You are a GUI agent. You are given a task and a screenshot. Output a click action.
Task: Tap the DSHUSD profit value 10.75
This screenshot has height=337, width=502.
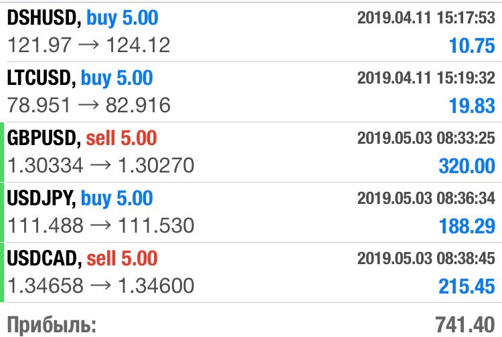(x=472, y=45)
